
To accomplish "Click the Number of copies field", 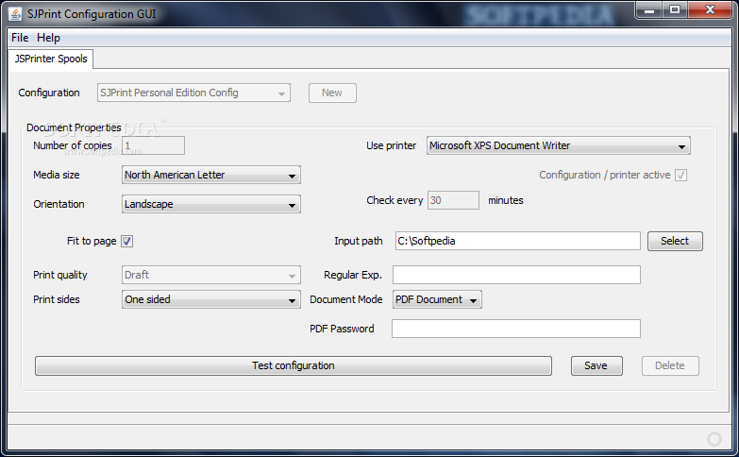I will click(153, 145).
